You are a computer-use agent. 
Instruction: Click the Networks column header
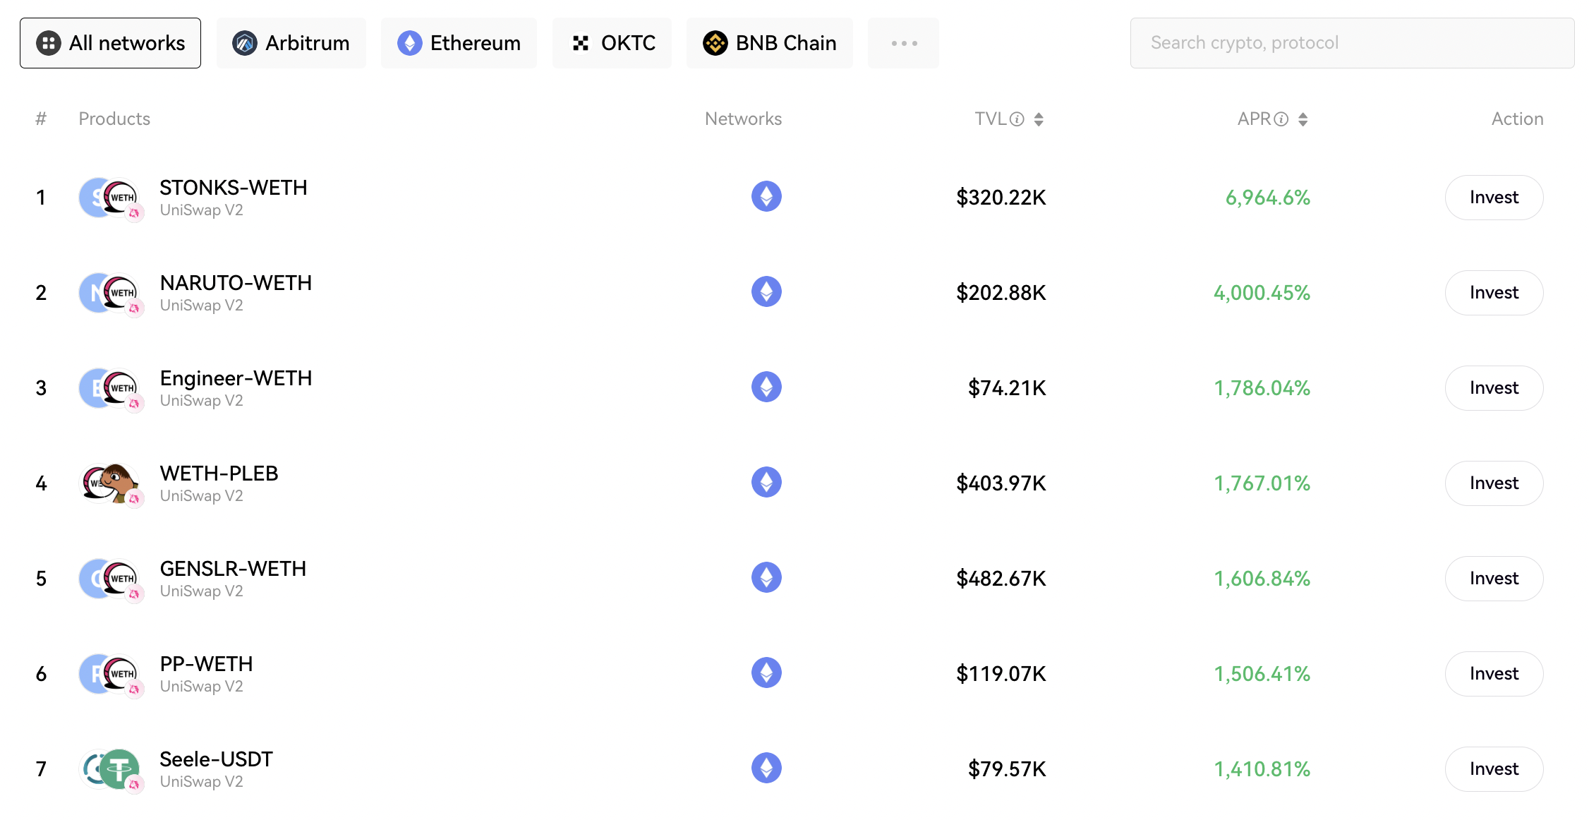click(743, 119)
